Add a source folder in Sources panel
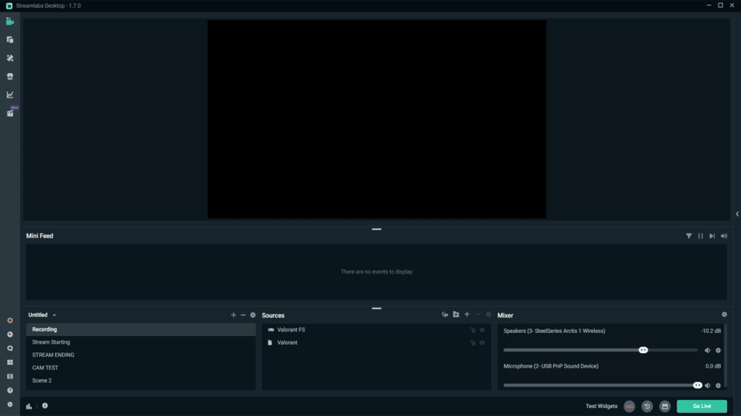 (x=456, y=315)
